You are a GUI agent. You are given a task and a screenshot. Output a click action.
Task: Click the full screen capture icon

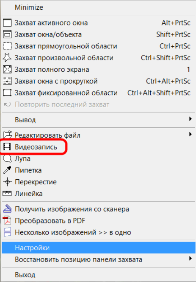(7, 69)
